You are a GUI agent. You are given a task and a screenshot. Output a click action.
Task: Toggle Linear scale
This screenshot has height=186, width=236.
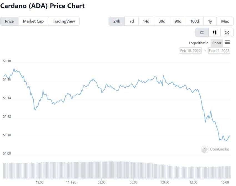217,43
